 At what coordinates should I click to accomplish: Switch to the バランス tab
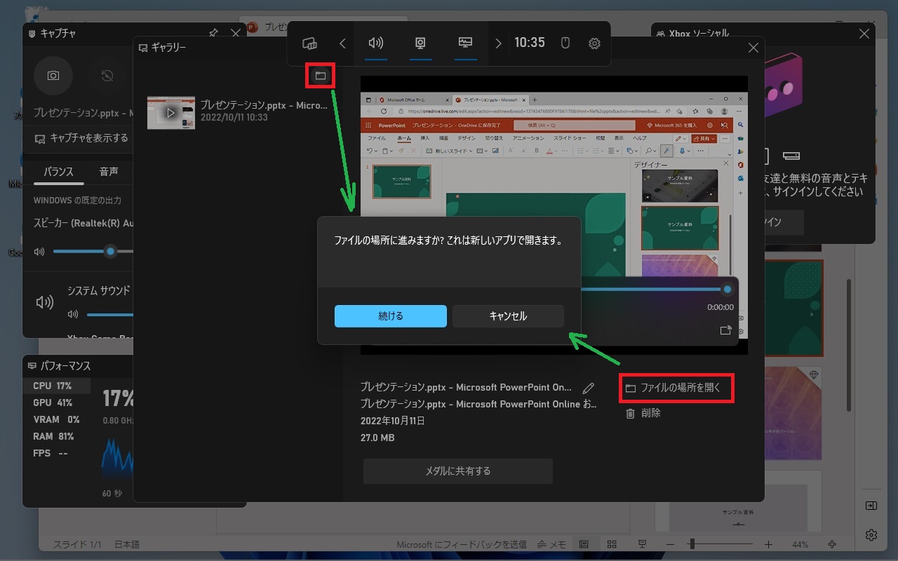click(58, 172)
